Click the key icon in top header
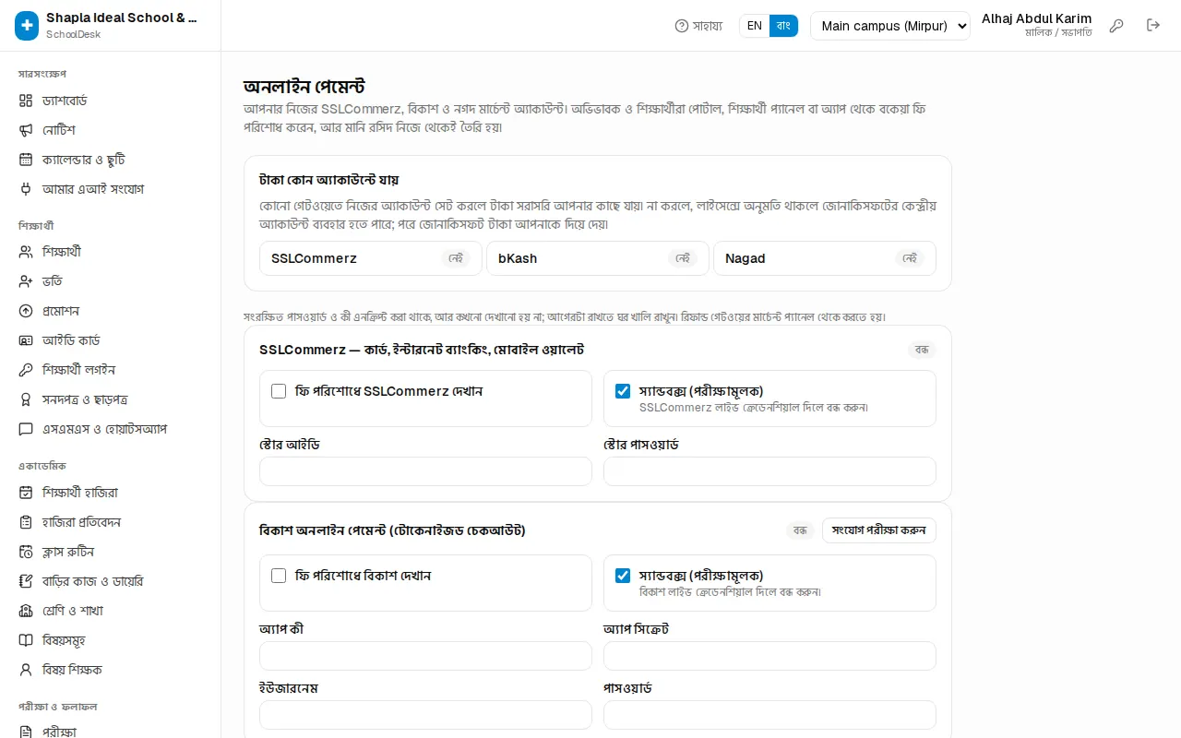The height and width of the screenshot is (738, 1181). (1116, 26)
